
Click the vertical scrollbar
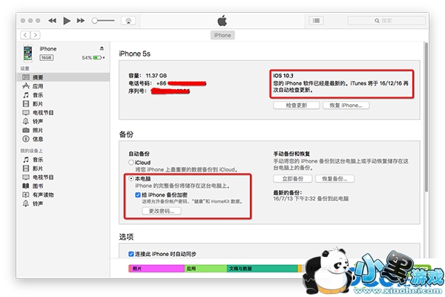pos(426,117)
